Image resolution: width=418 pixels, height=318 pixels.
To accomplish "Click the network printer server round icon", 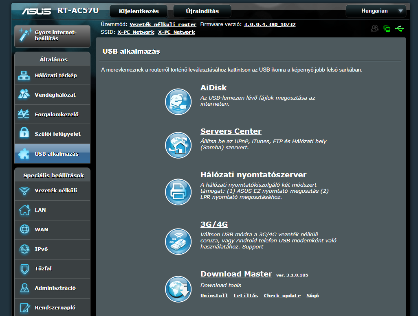I will click(178, 192).
